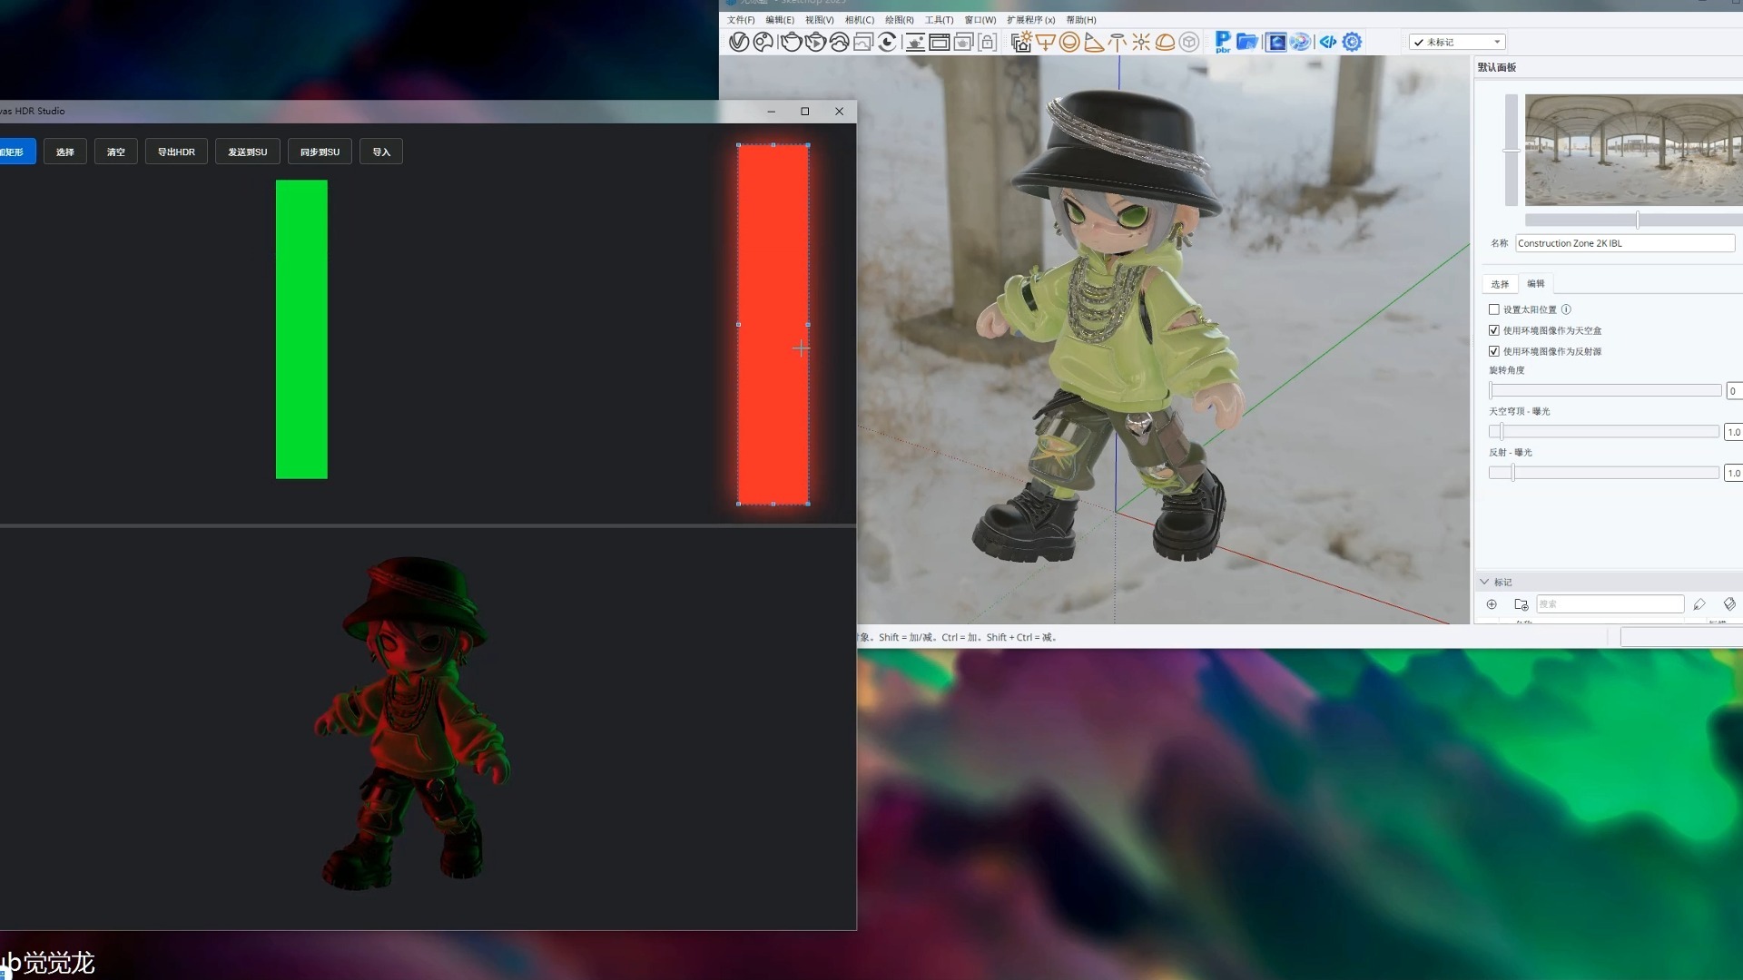1743x980 pixels.
Task: Open the blue gear settings icon
Action: click(1352, 42)
